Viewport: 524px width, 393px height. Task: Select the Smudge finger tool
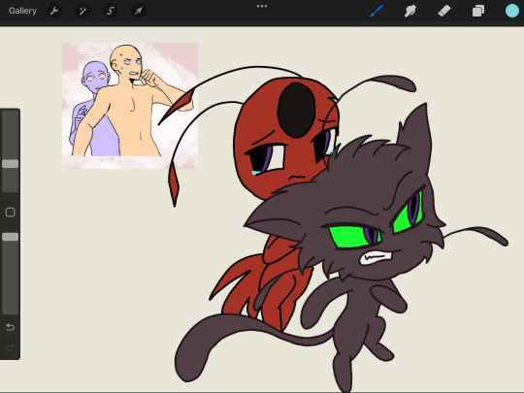(x=410, y=11)
